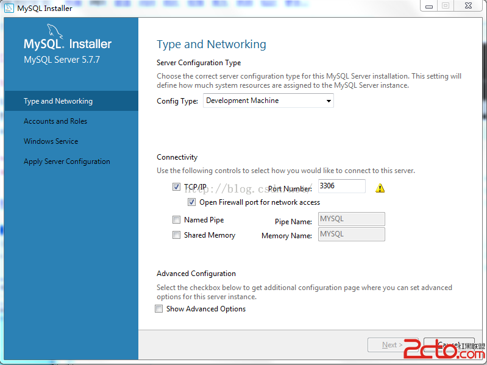Click the yellow warning icon beside Port Number

click(x=380, y=188)
